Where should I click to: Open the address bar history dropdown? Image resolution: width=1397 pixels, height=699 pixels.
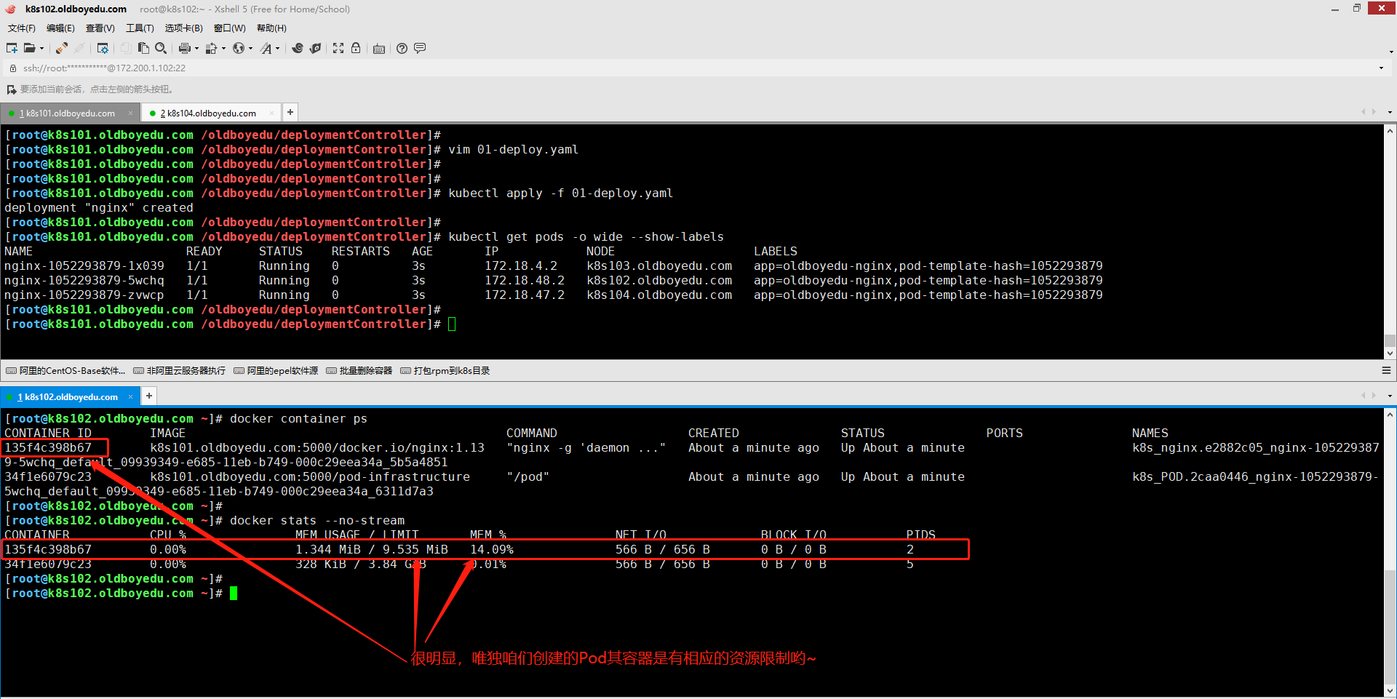pos(1381,68)
